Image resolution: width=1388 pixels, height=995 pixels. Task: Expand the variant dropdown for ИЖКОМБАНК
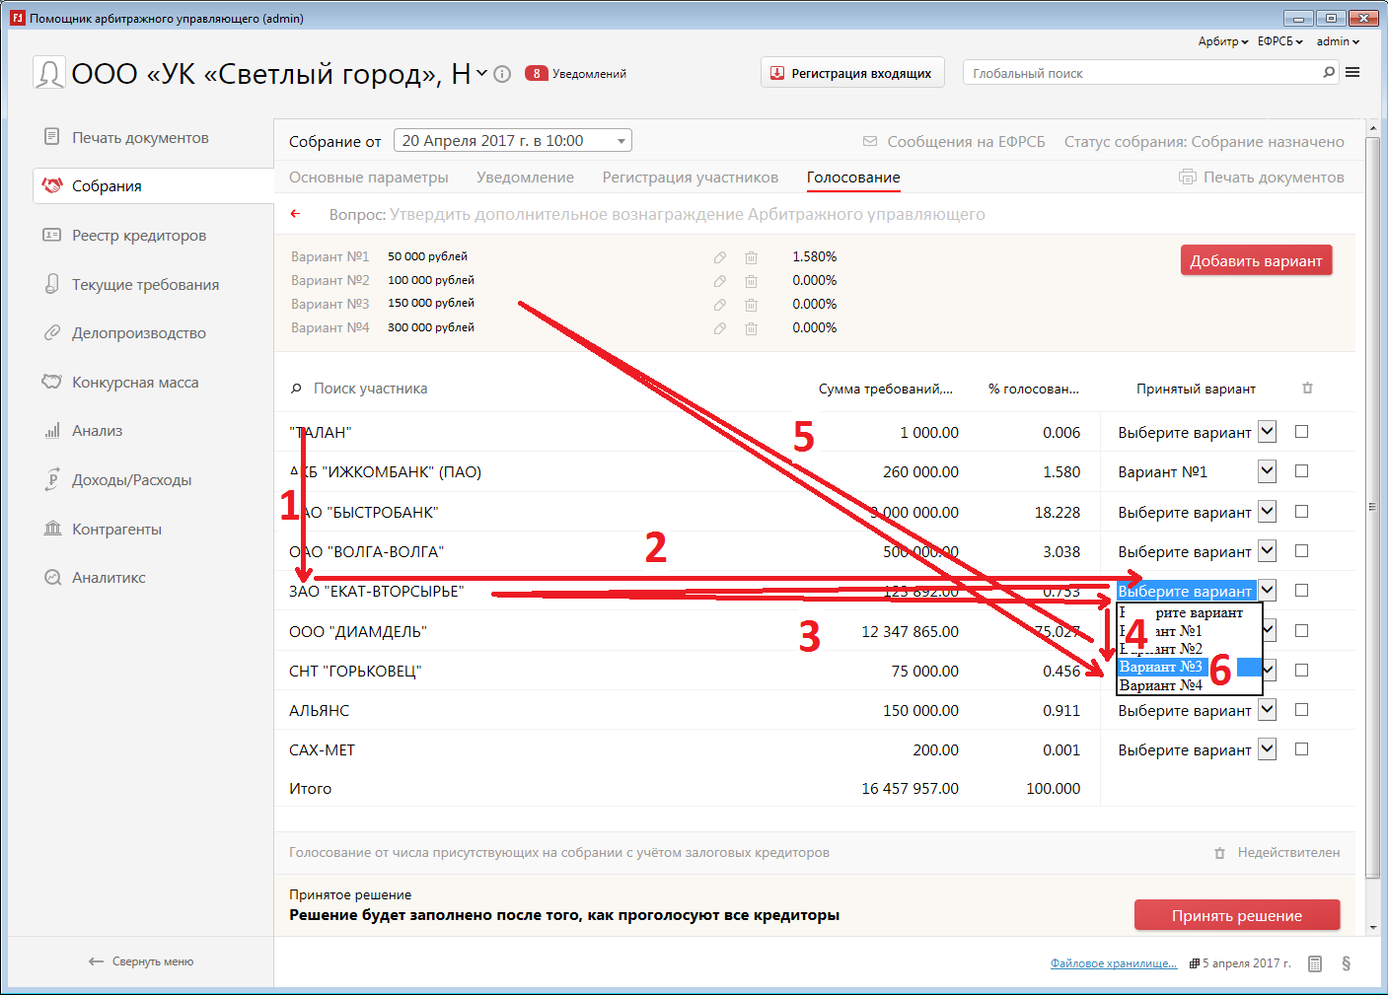click(x=1268, y=472)
